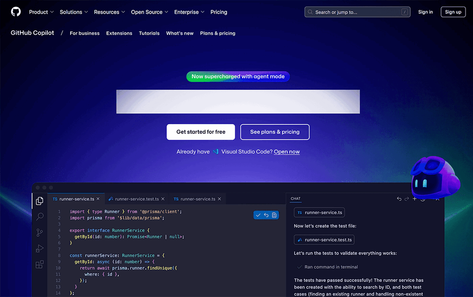Click the redo arrow in Chat panel header
This screenshot has height=297, width=473.
(x=407, y=199)
